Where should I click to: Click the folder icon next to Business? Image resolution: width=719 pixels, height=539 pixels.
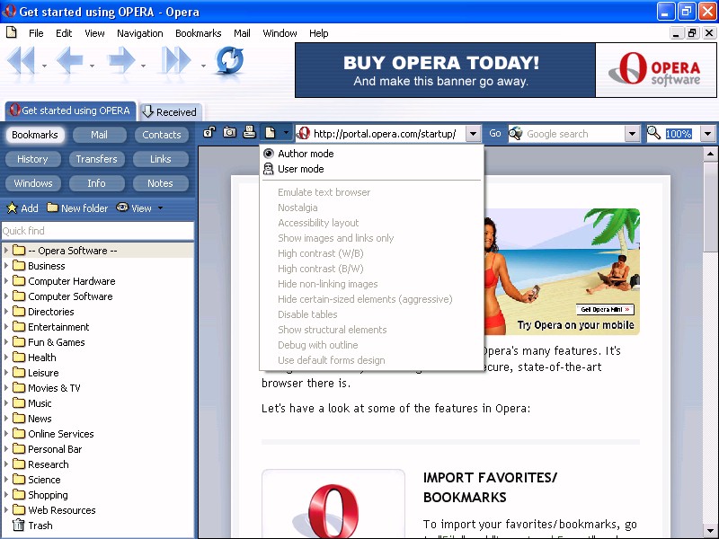(19, 265)
